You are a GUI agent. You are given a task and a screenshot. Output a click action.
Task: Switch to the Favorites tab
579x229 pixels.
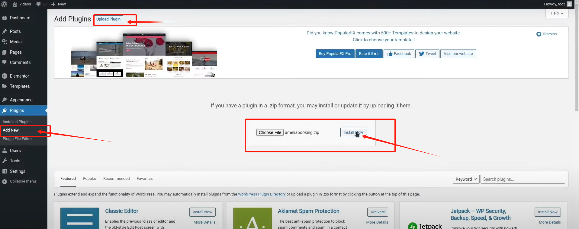click(145, 179)
